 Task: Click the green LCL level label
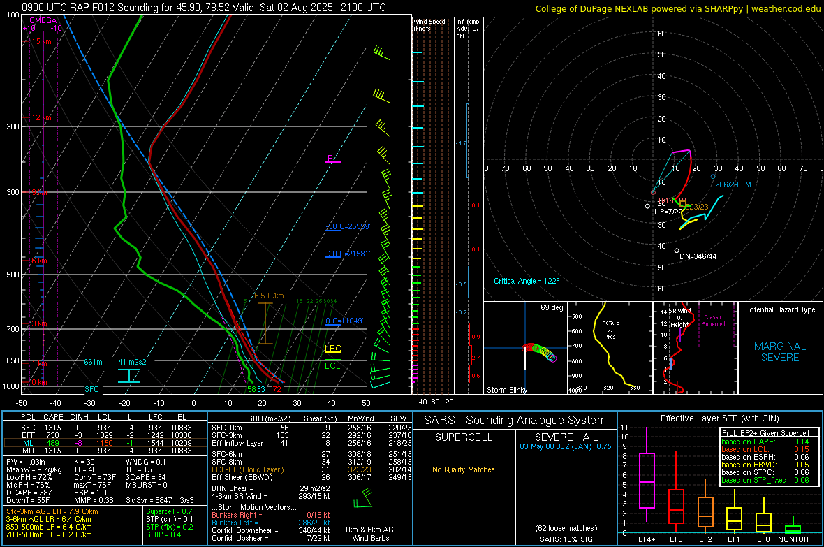332,366
